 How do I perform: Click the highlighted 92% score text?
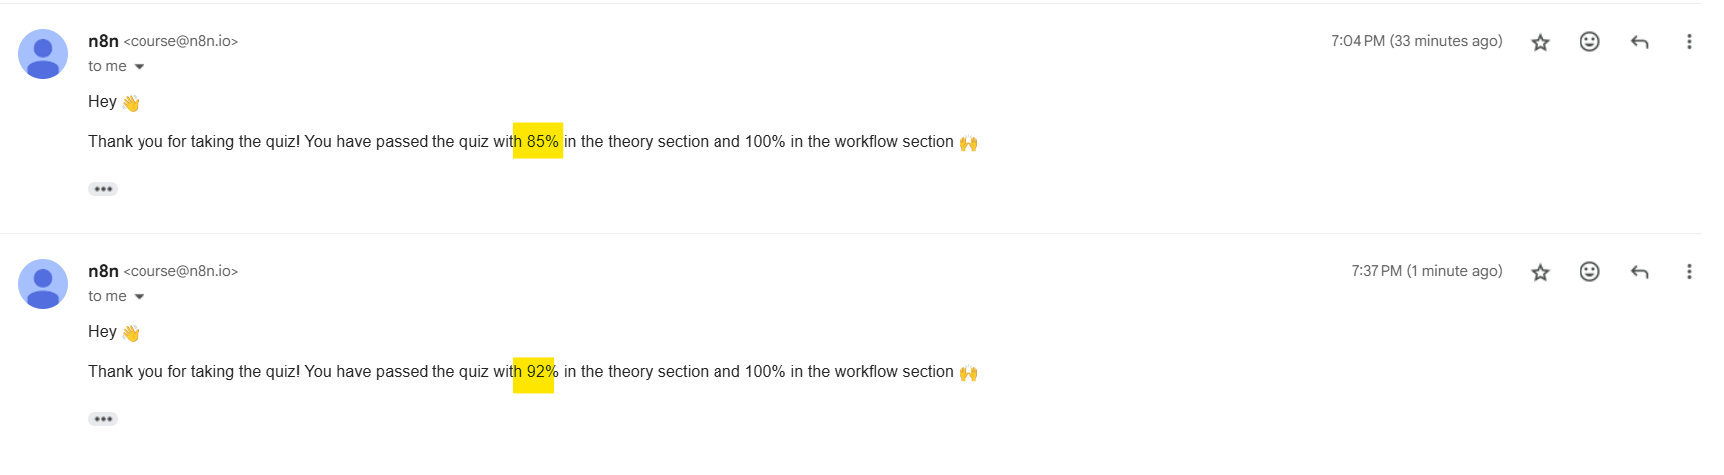[x=542, y=371]
